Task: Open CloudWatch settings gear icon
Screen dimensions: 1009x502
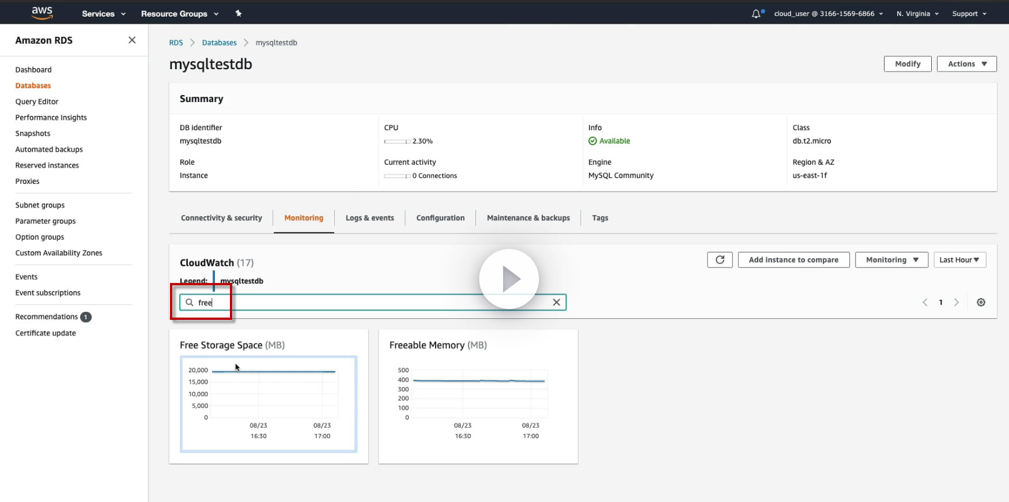Action: tap(981, 303)
